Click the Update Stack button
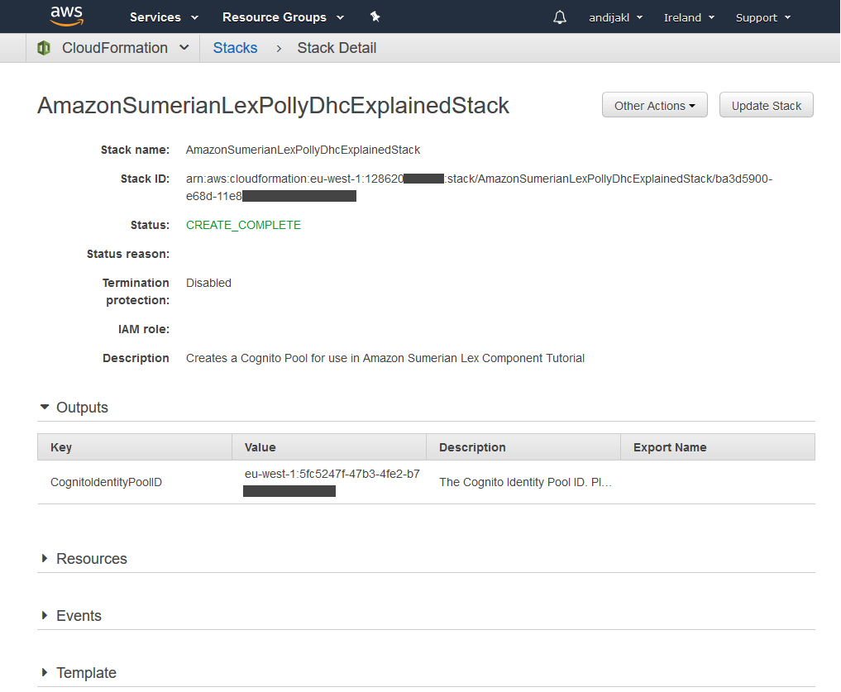 click(766, 105)
